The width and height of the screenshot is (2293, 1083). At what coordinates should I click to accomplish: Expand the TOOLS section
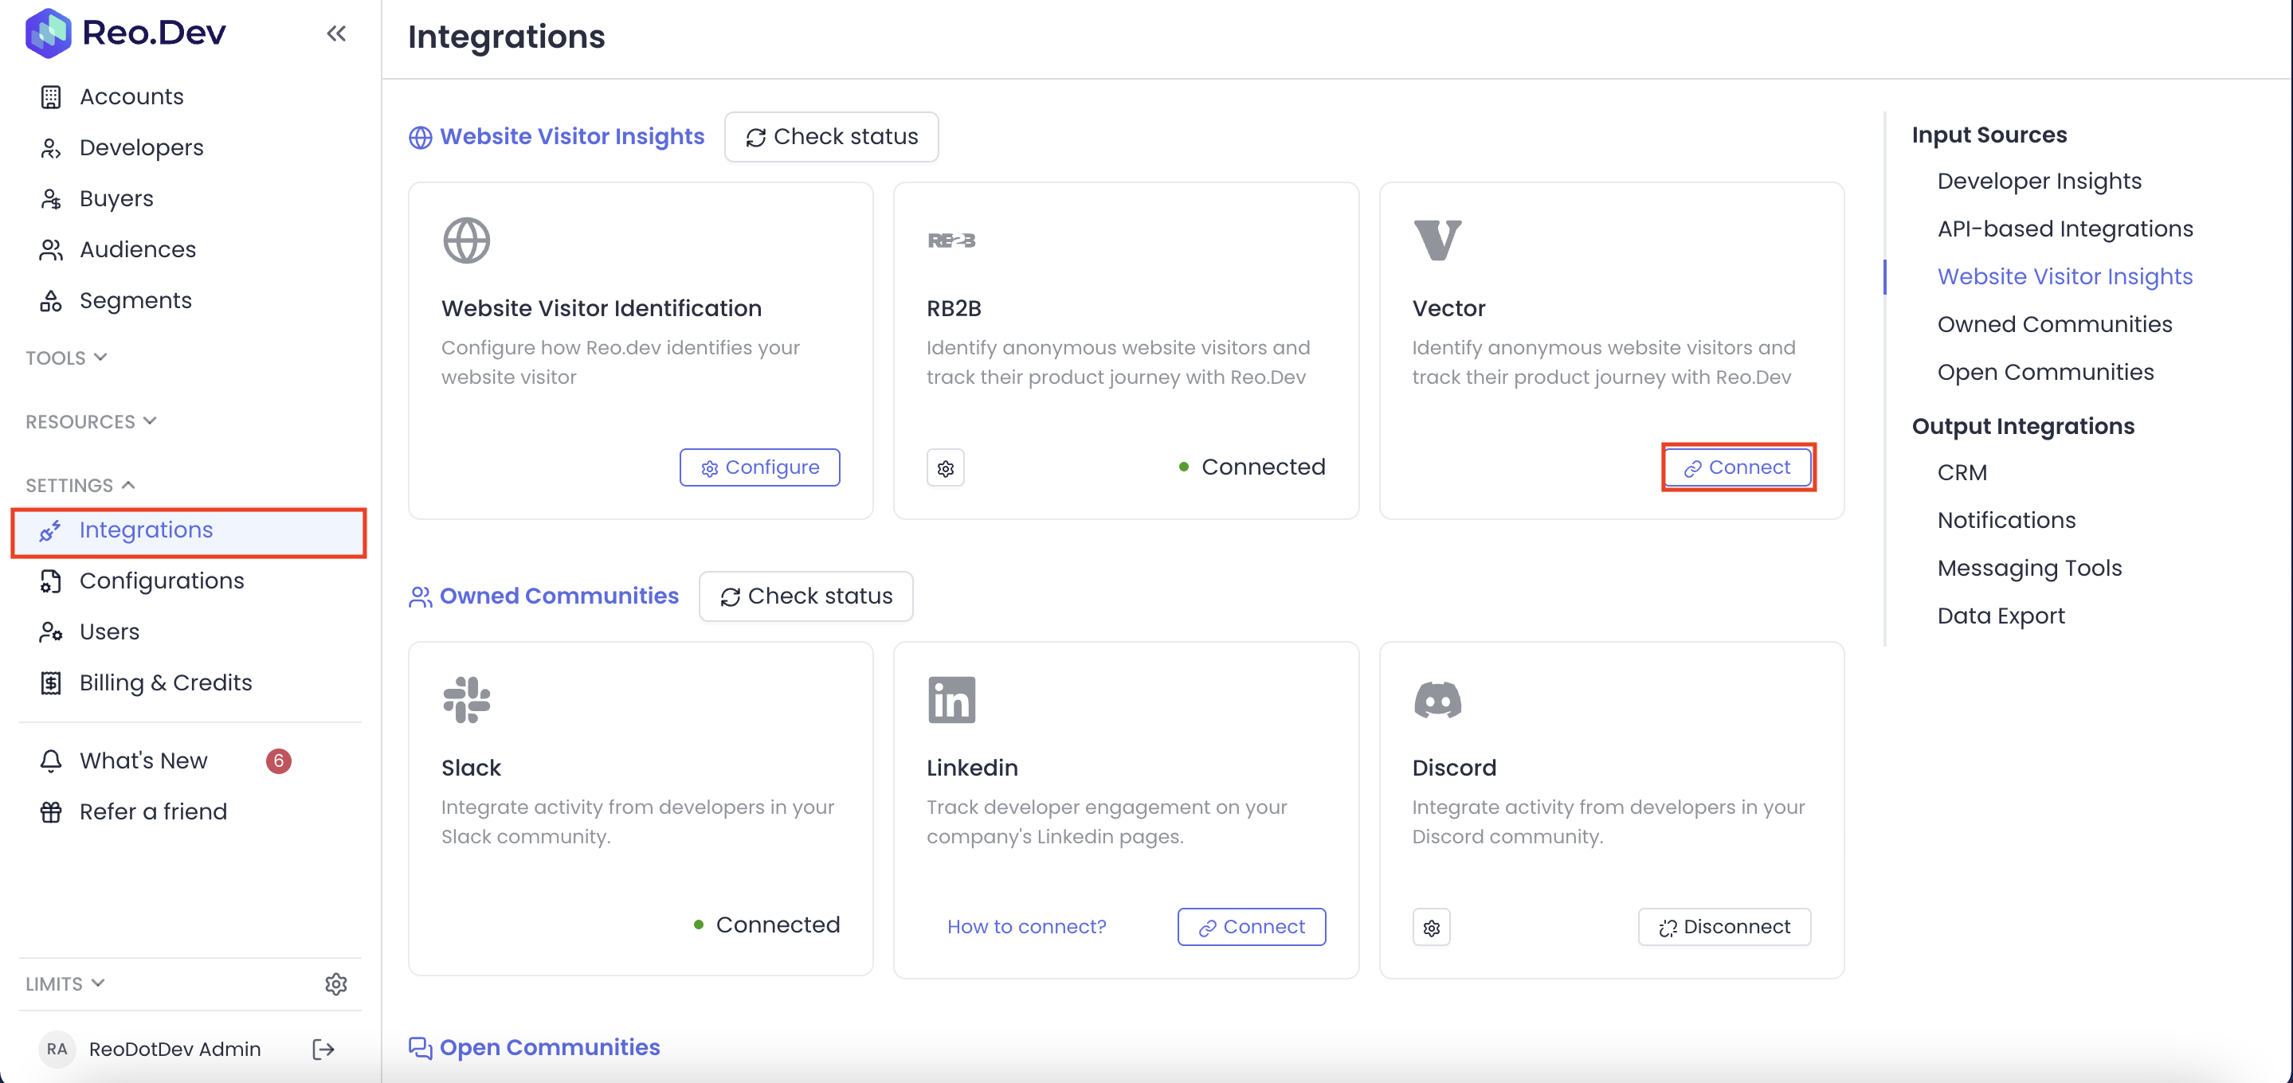67,358
